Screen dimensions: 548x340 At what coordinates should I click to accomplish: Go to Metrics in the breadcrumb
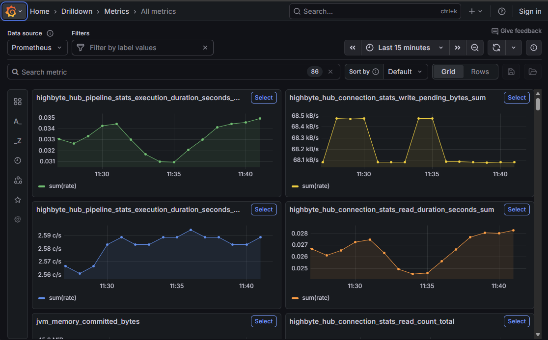point(116,11)
